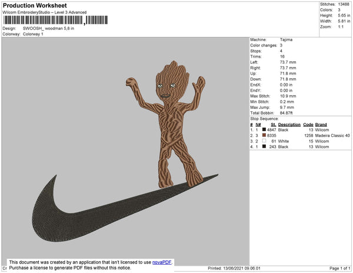Select the white color swatch in row 3

(264, 141)
